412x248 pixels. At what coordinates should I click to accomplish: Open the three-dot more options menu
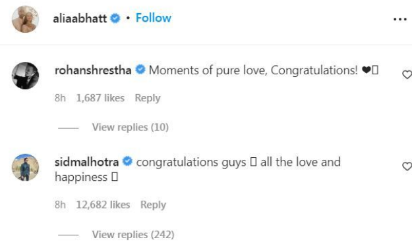click(400, 19)
